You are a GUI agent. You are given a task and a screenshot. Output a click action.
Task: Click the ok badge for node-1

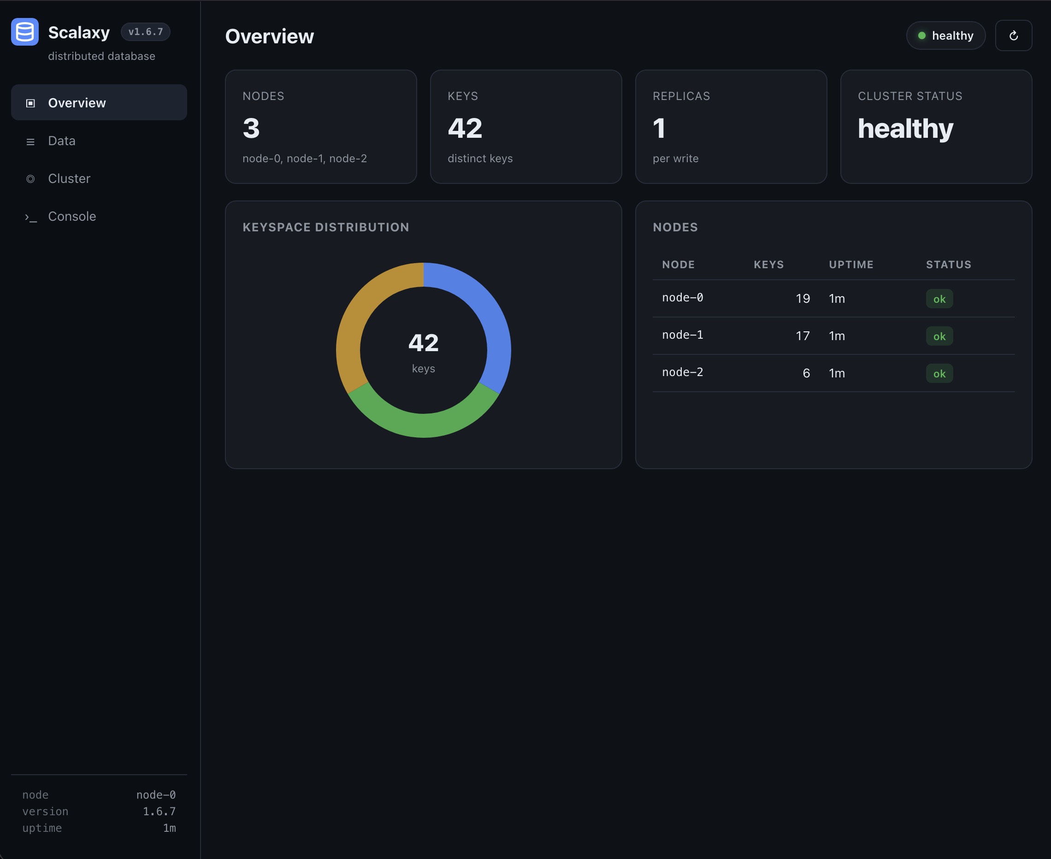click(939, 336)
